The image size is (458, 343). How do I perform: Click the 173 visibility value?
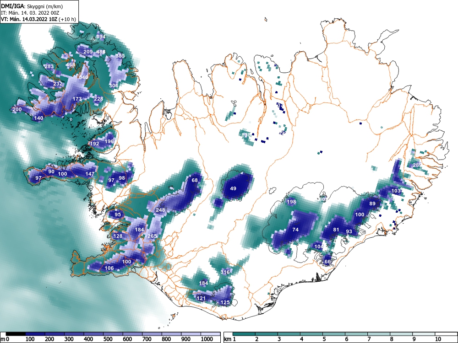point(77,99)
